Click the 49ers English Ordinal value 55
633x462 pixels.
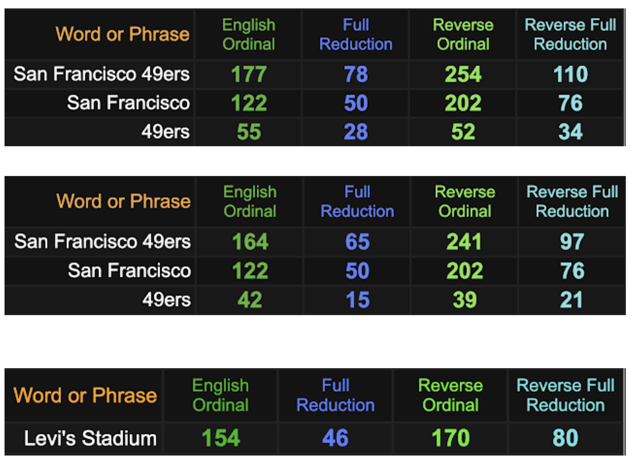[249, 132]
